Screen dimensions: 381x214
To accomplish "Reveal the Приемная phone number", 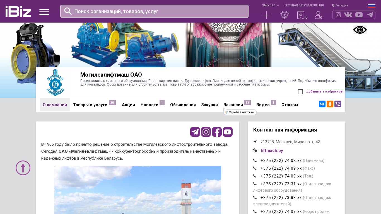I will [281, 160].
